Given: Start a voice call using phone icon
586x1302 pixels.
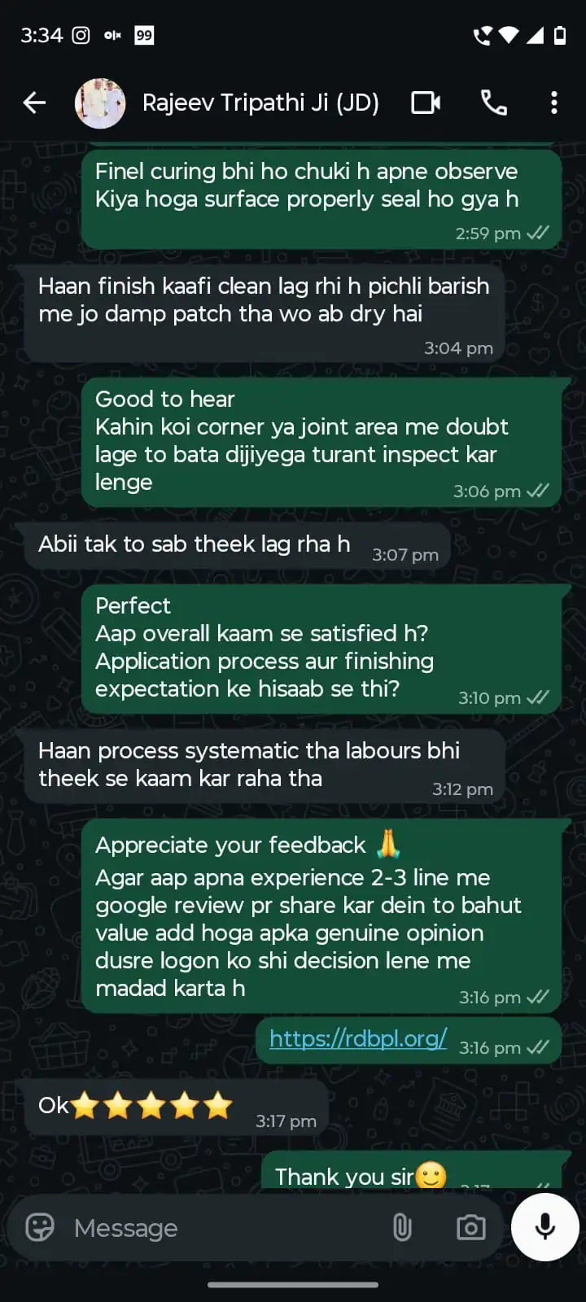Looking at the screenshot, I should pos(494,103).
